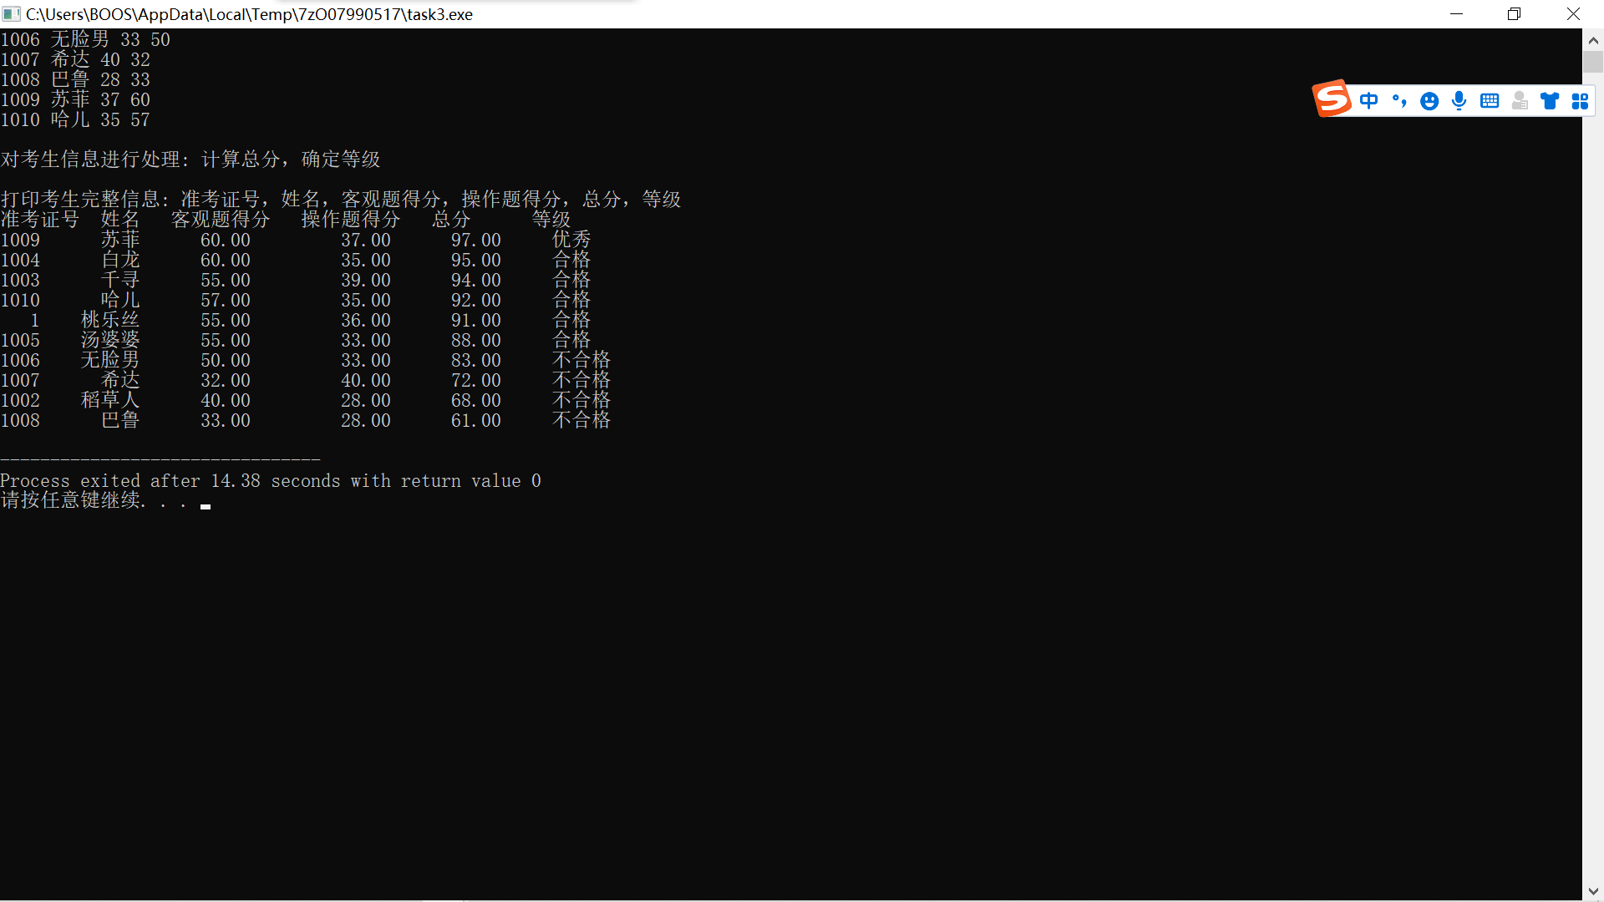
Task: Click the Sogou input method logo
Action: [x=1332, y=99]
